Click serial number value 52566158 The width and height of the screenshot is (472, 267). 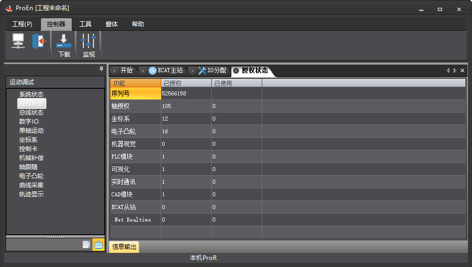pos(174,93)
